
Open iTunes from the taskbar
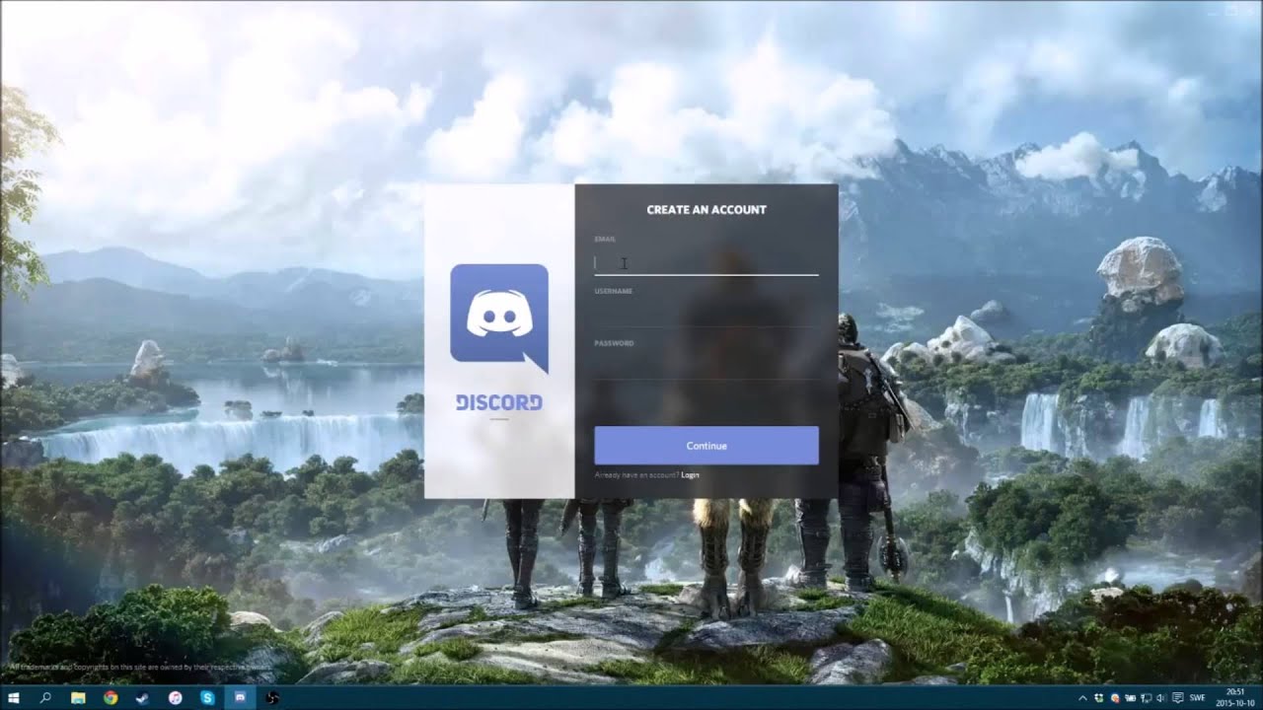[175, 697]
